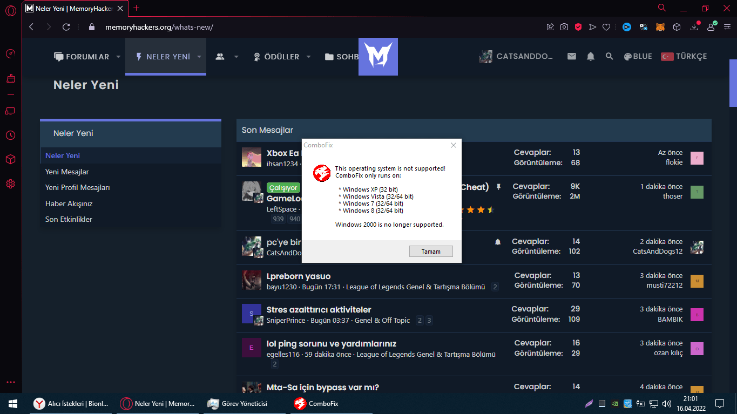Open the browser extensions cube in toolbar
The height and width of the screenshot is (414, 737).
point(677,27)
